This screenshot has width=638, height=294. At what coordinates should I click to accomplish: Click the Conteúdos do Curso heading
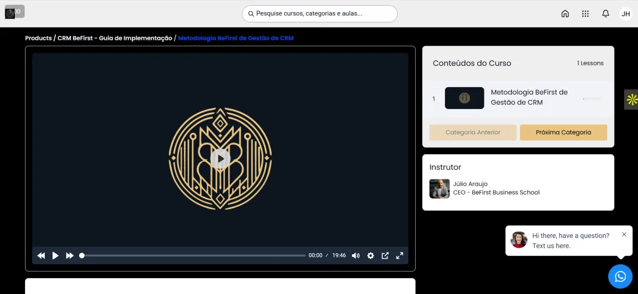click(x=472, y=63)
